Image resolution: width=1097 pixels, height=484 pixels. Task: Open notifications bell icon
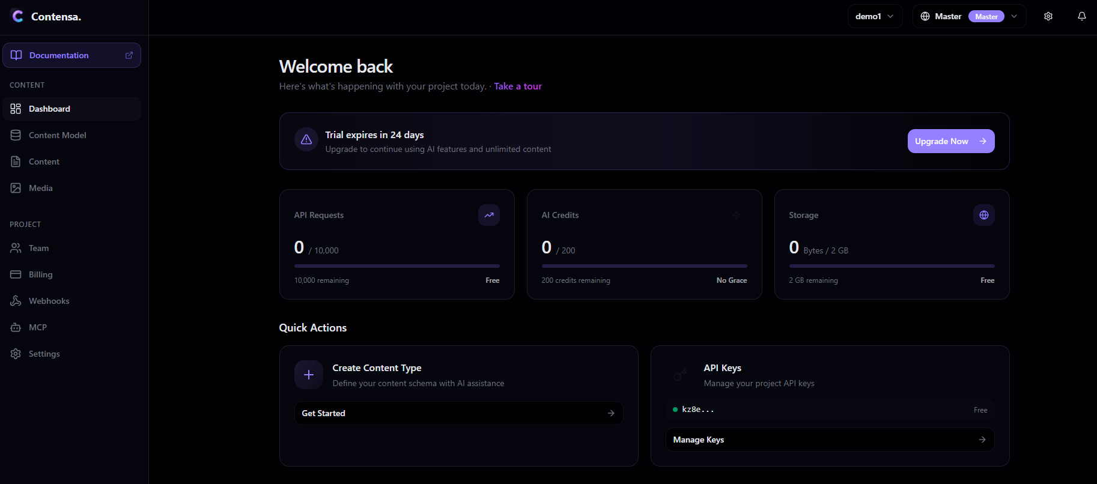coord(1082,16)
